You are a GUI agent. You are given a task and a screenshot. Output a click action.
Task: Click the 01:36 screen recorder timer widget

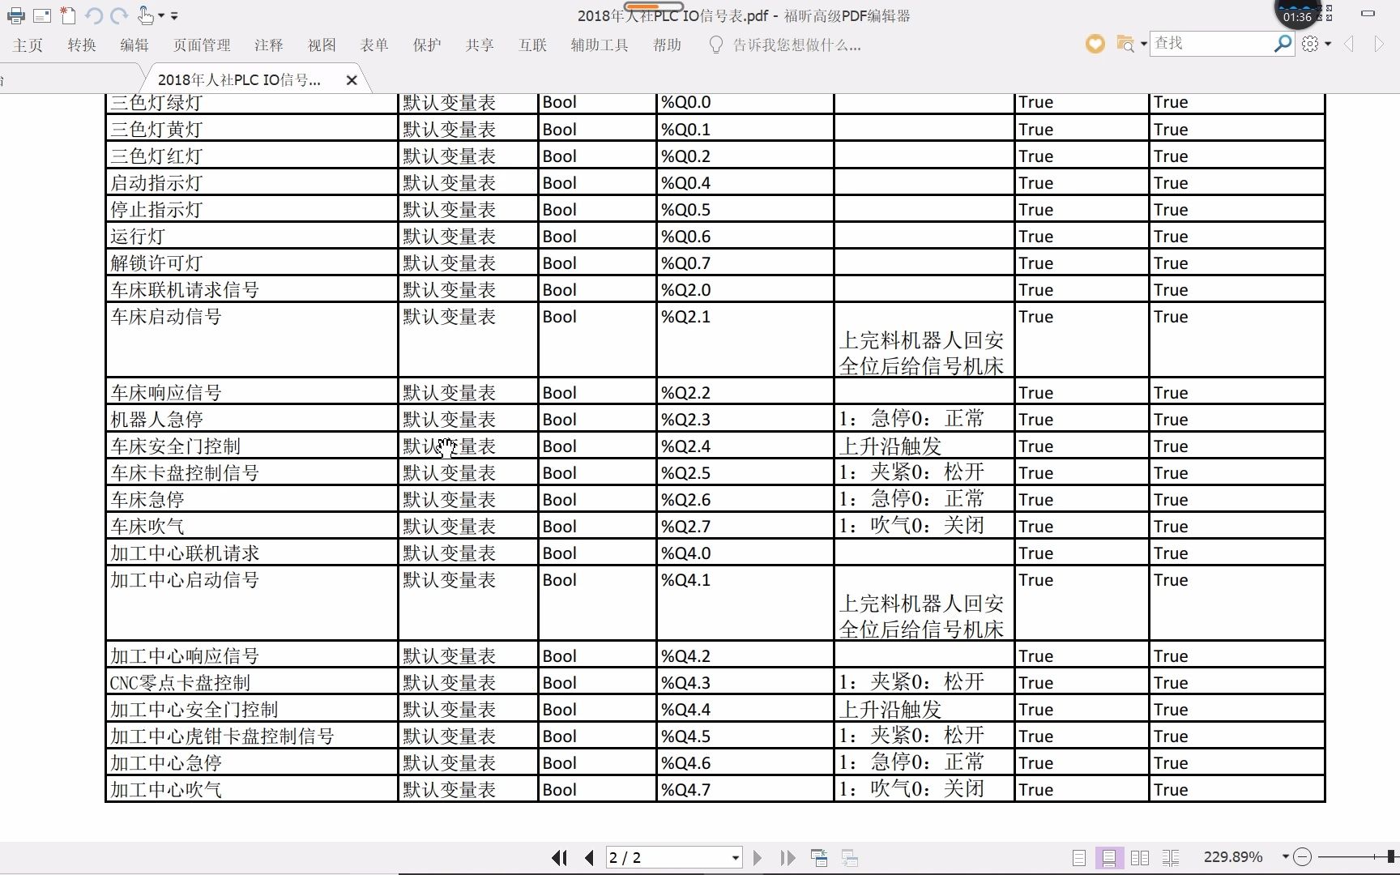1297,15
